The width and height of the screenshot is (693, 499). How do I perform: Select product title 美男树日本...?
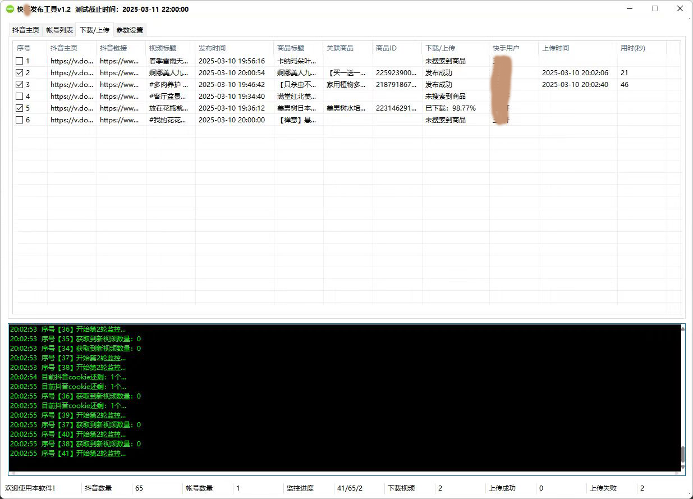(x=297, y=108)
